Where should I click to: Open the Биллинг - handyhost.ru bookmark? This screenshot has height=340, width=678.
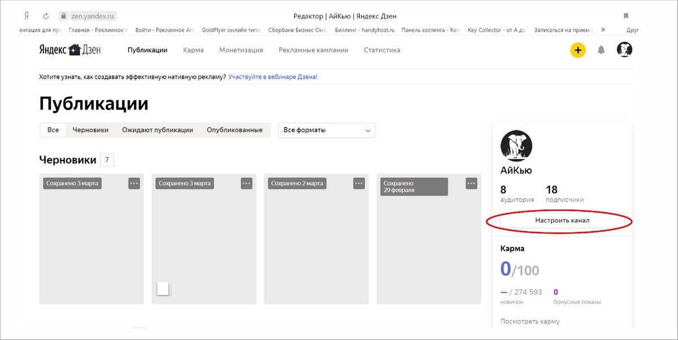[x=364, y=30]
